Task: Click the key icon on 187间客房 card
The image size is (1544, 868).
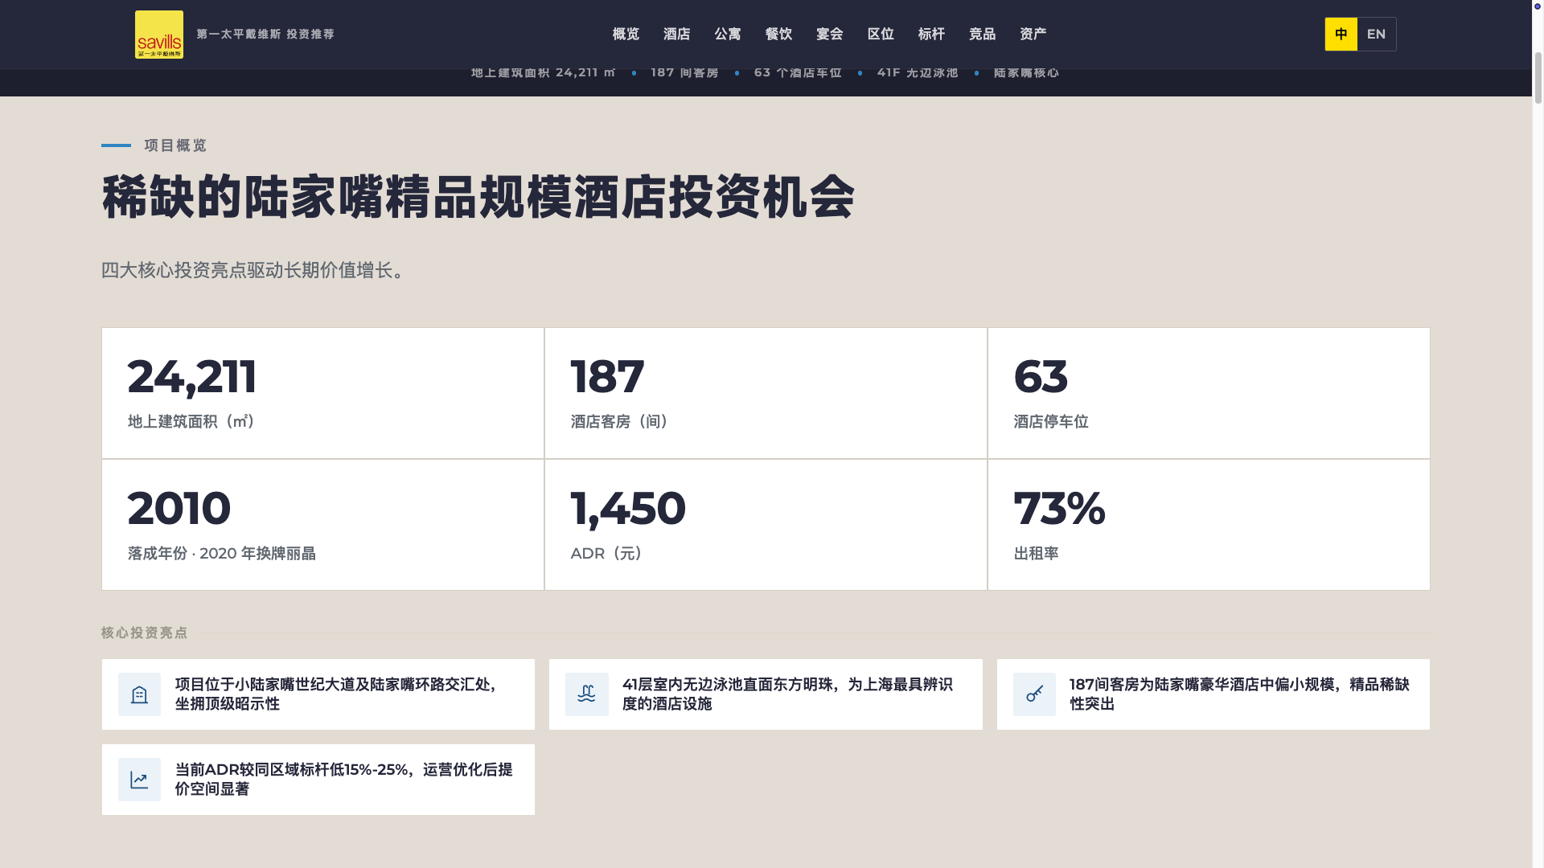Action: tap(1034, 694)
